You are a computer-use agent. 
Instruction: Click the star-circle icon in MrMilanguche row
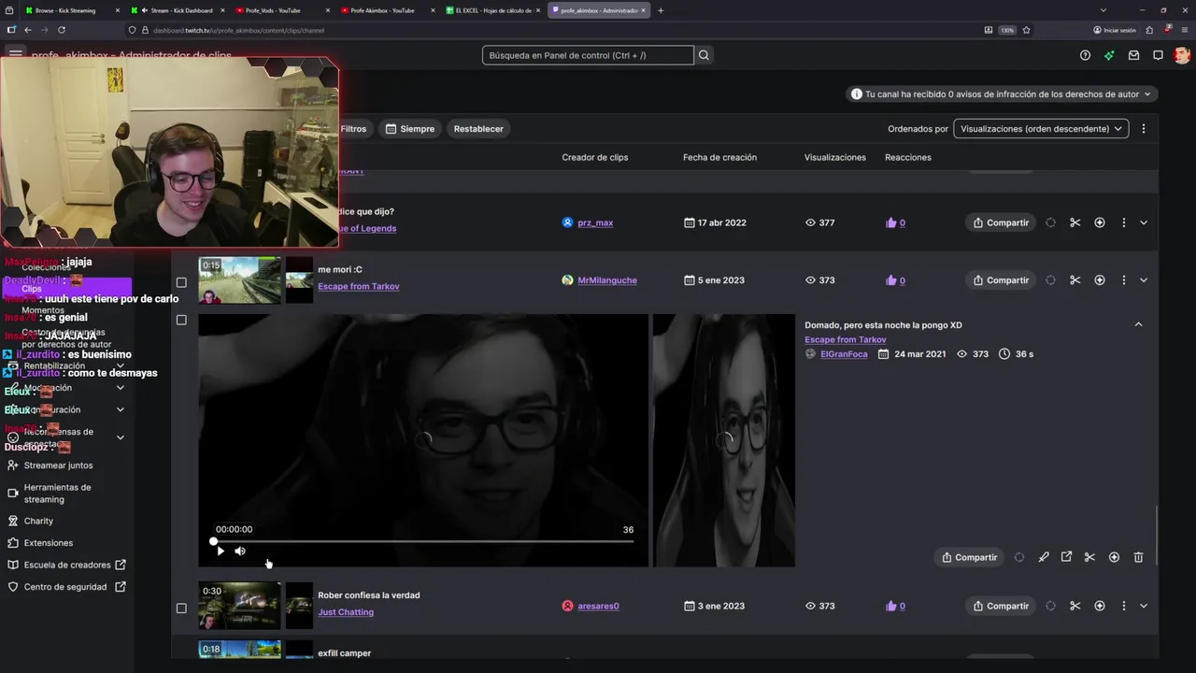click(1100, 280)
